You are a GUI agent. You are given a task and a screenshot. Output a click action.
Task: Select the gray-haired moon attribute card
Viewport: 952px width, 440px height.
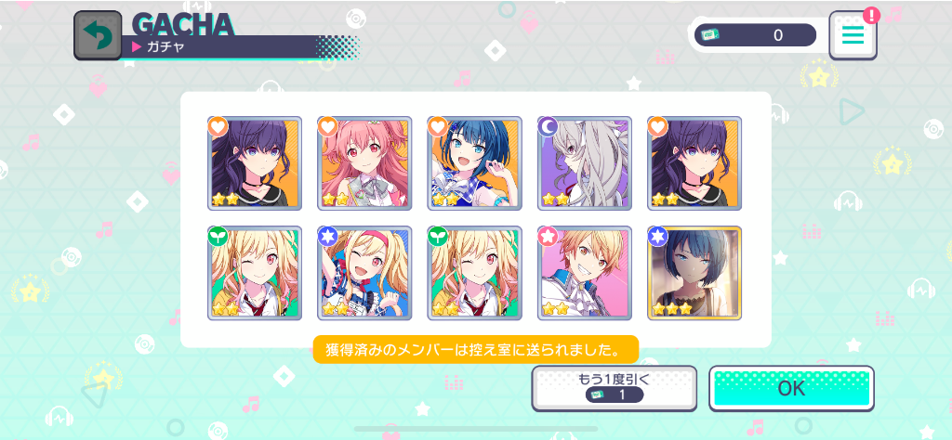(585, 163)
